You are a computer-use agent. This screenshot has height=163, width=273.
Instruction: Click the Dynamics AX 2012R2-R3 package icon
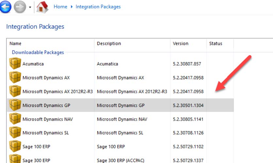15,91
